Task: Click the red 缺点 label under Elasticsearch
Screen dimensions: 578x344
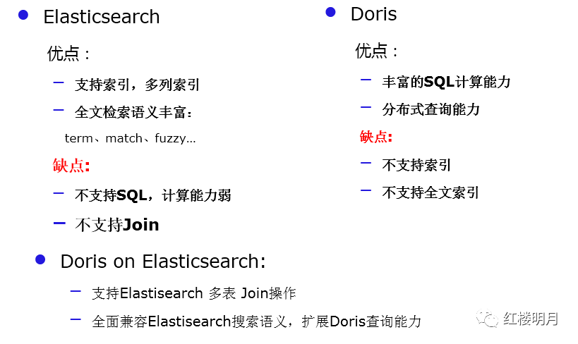Action: pos(71,166)
